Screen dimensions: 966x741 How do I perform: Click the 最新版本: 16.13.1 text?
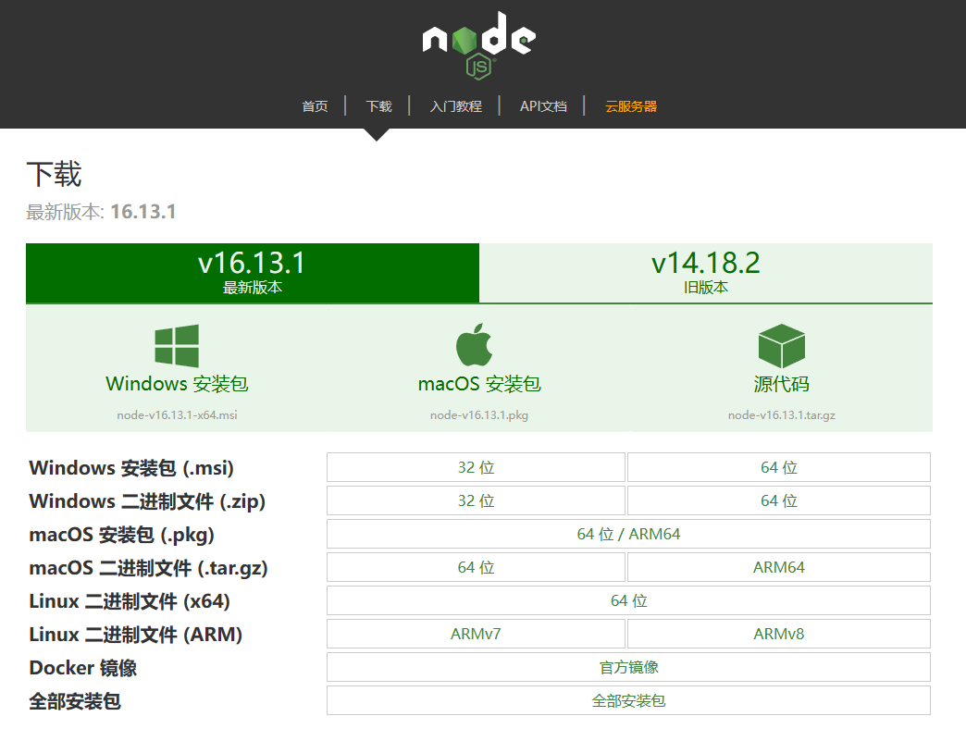101,212
